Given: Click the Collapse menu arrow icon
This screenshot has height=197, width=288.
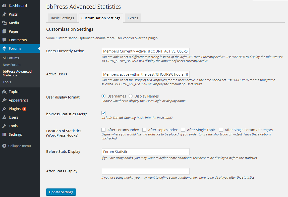Looking at the screenshot, I should coord(4,146).
